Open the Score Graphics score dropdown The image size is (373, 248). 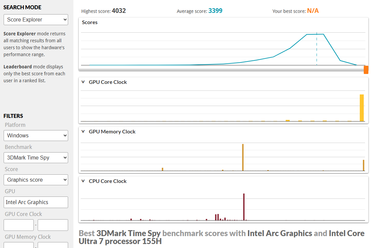36,180
